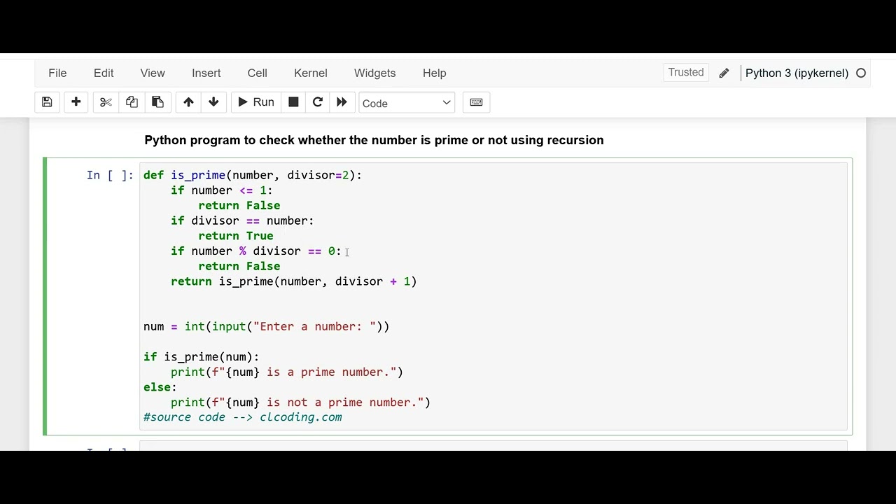This screenshot has height=504, width=896.
Task: Click the 'if number % divisor == 0:' line
Action: [x=256, y=251]
